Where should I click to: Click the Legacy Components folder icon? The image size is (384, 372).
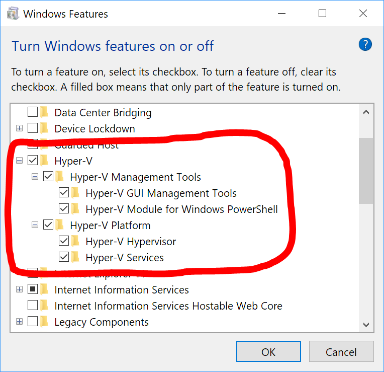pyautogui.click(x=44, y=321)
